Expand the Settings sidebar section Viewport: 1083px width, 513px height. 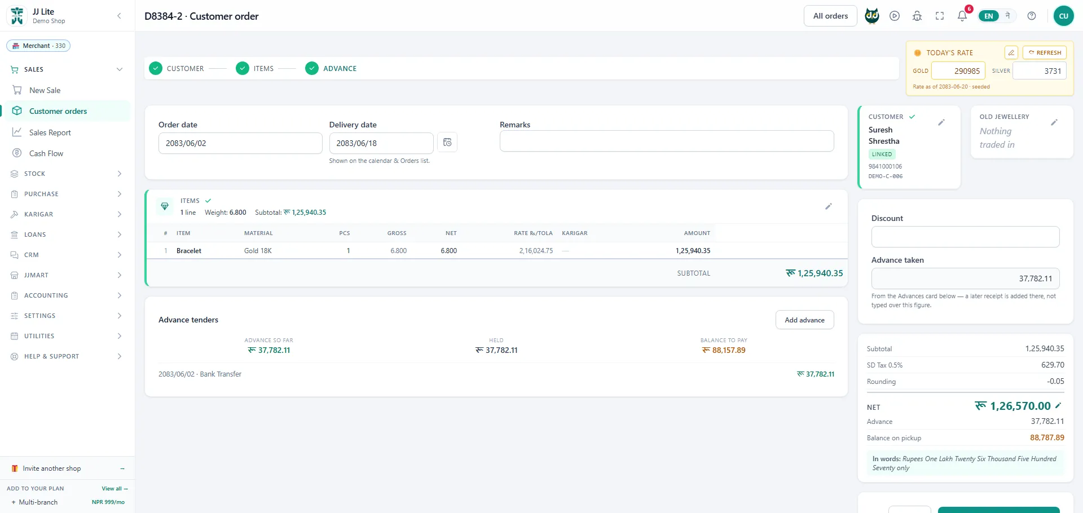(x=68, y=316)
